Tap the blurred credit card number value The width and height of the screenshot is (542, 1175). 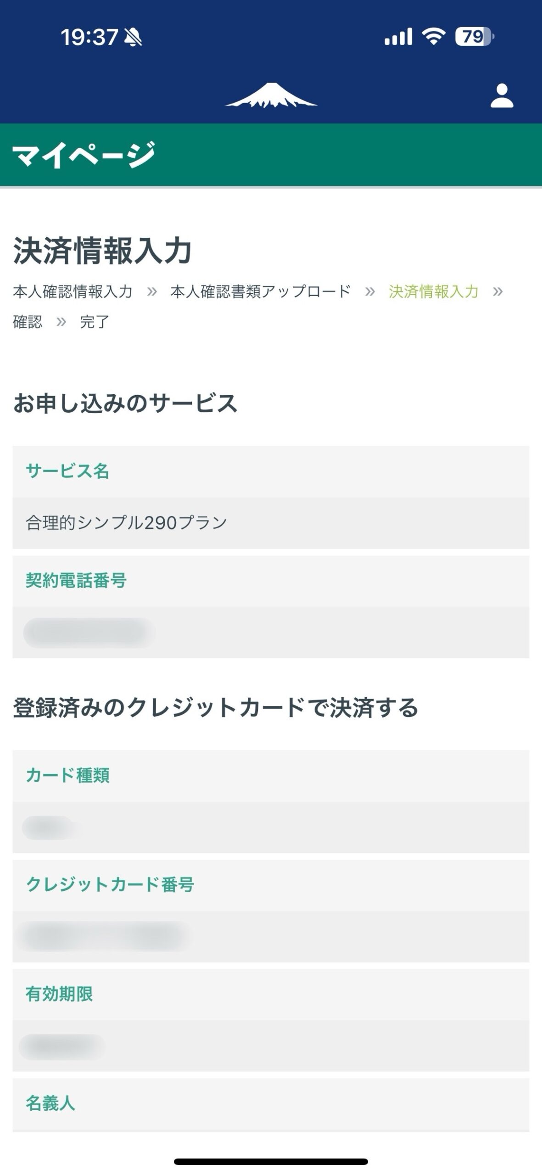pos(103,936)
